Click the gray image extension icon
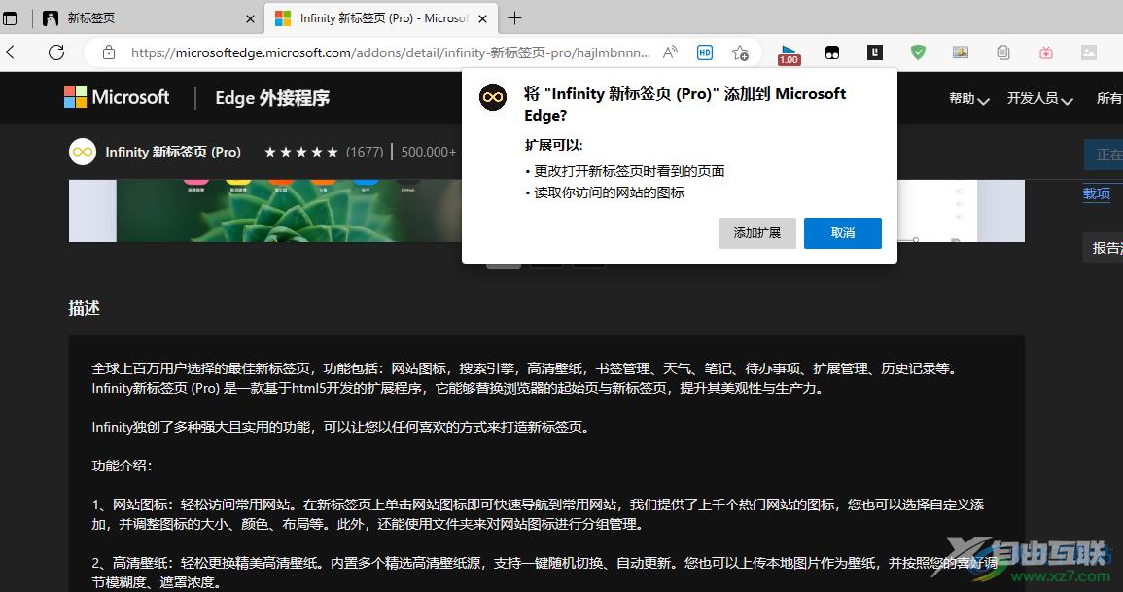 tap(1089, 52)
